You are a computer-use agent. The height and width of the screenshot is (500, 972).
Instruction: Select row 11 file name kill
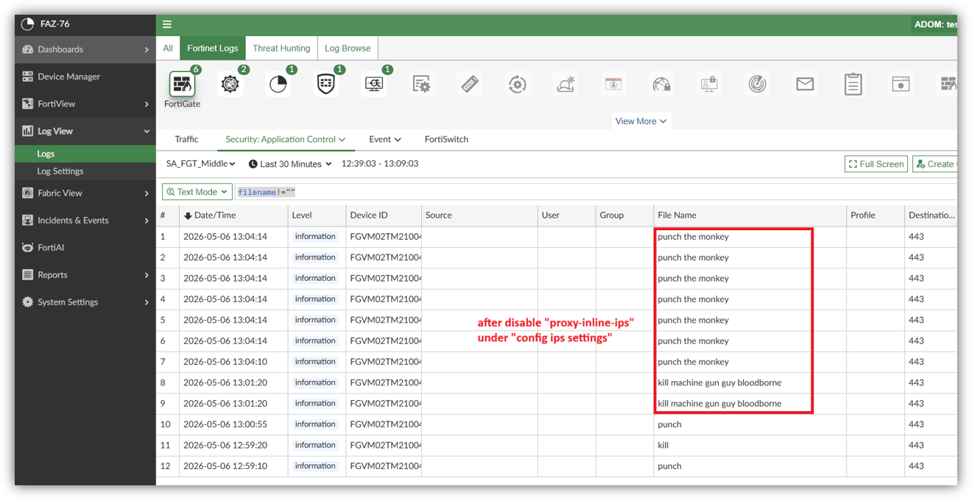pyautogui.click(x=663, y=445)
